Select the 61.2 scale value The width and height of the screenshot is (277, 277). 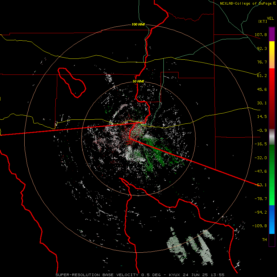262,76
